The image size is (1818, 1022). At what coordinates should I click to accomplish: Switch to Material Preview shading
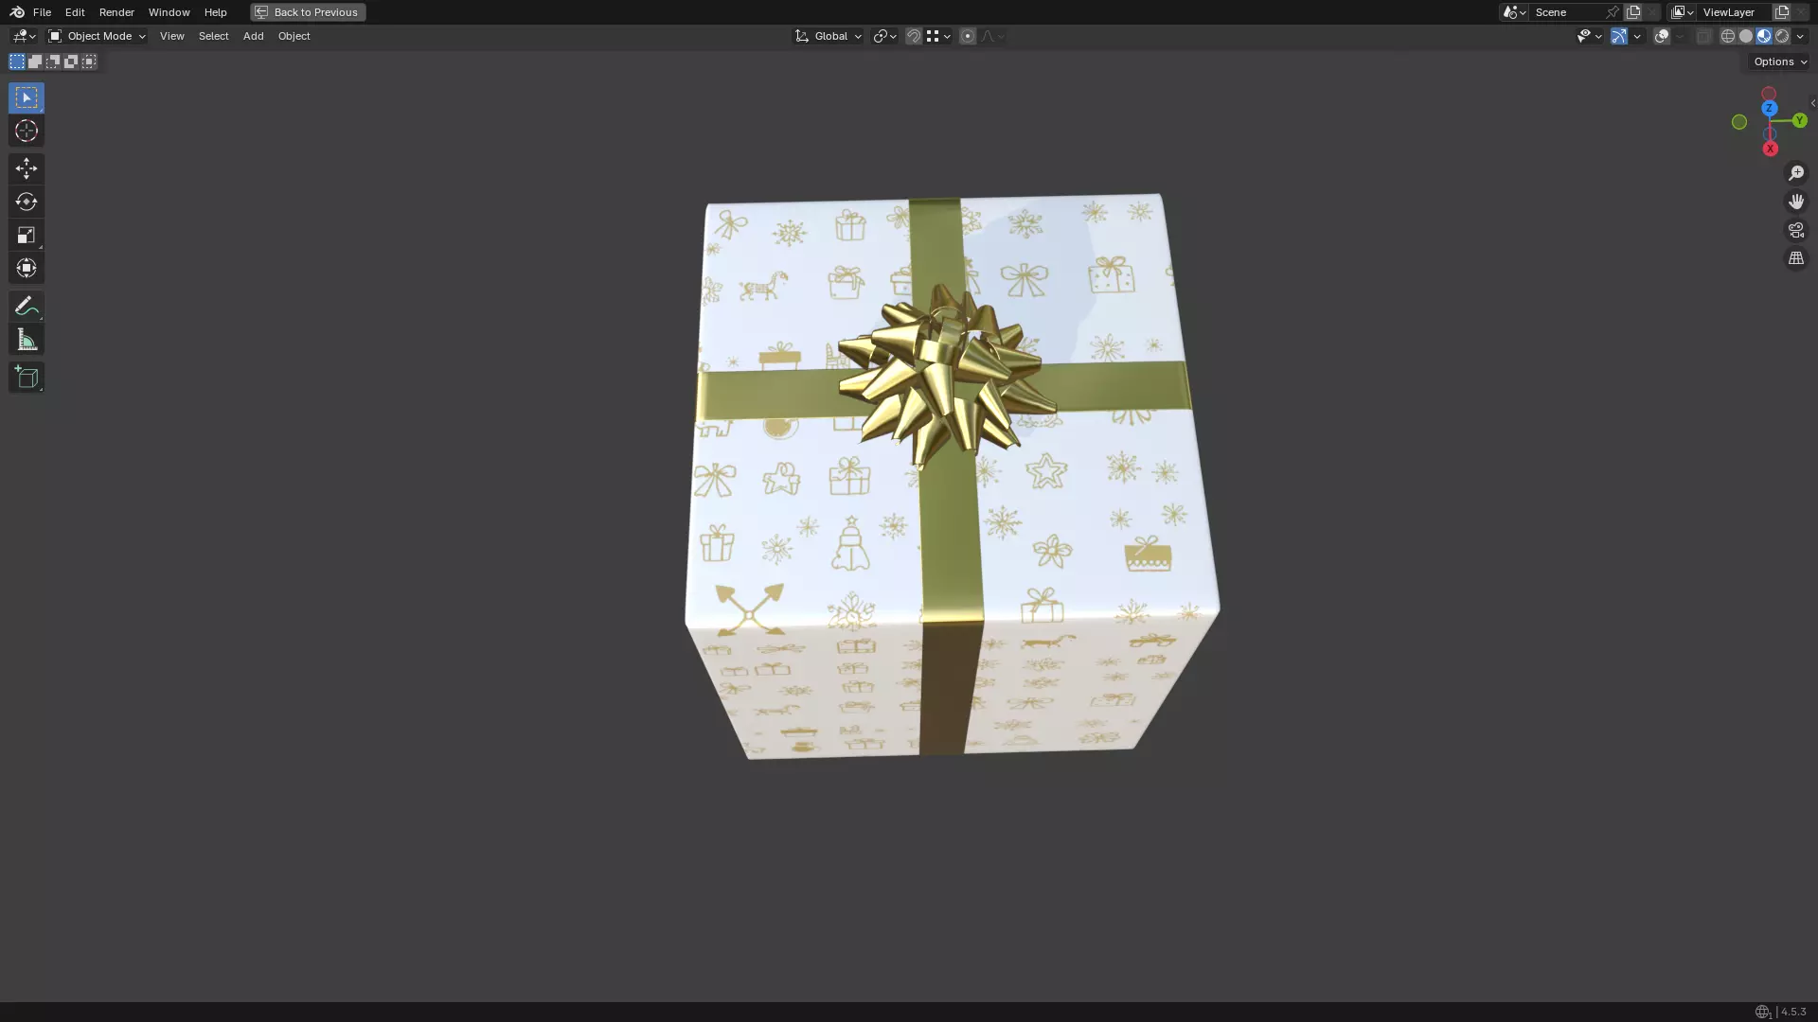point(1764,36)
